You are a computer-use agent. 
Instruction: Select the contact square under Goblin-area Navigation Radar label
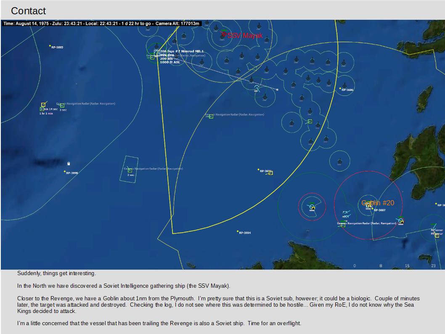click(343, 225)
